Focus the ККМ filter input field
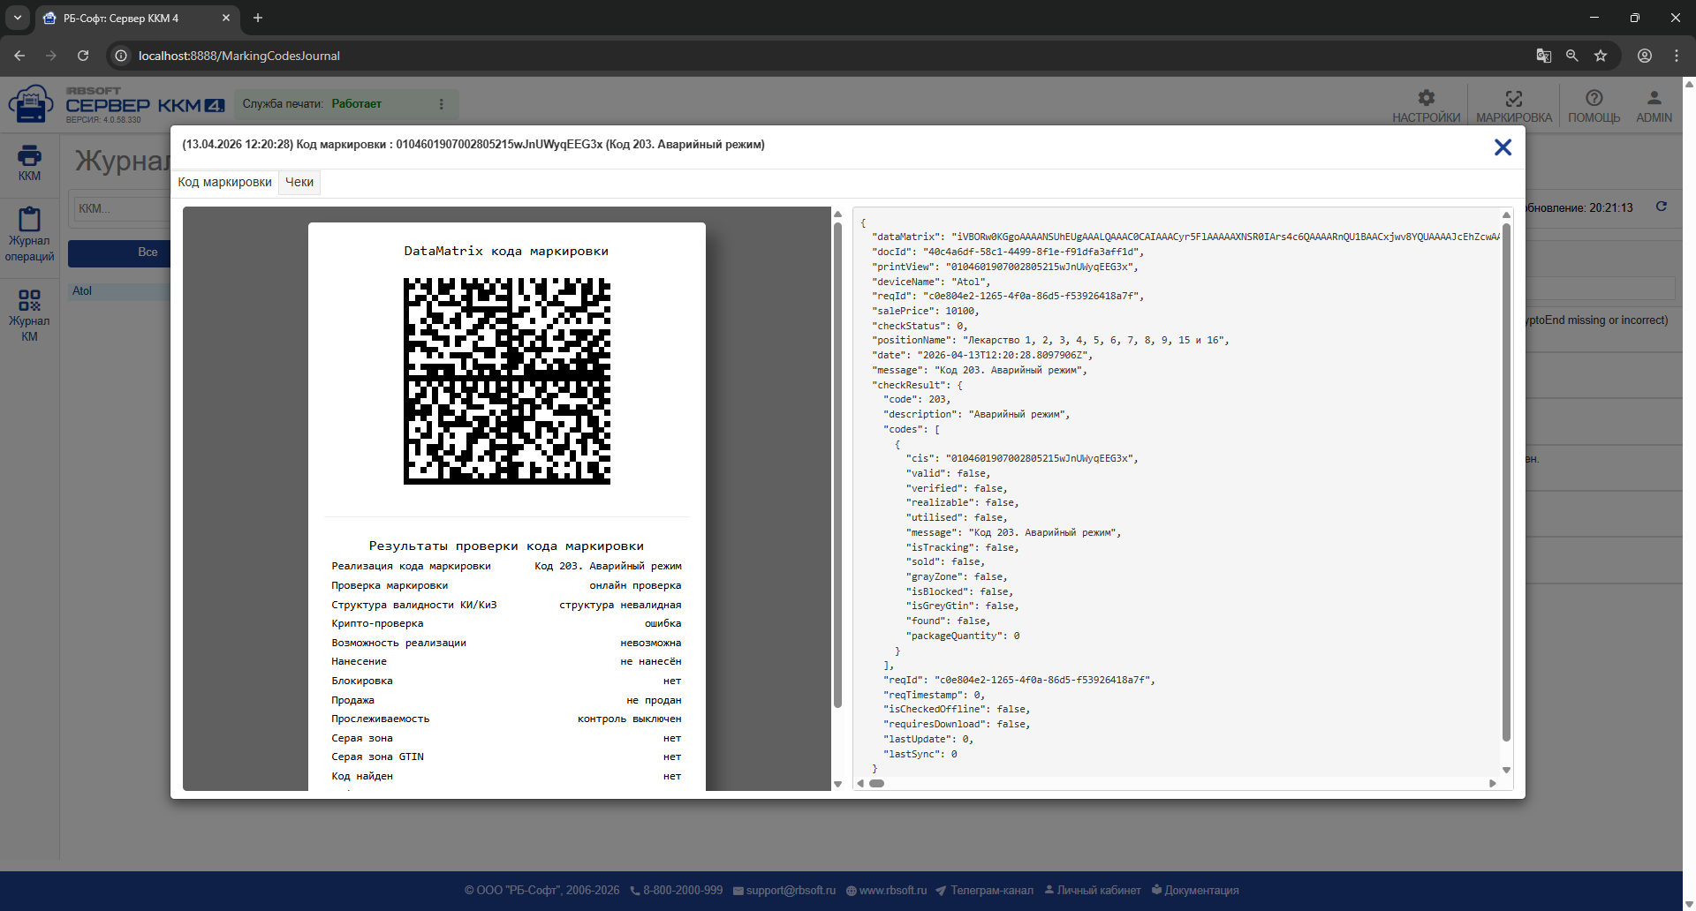 pyautogui.click(x=122, y=209)
